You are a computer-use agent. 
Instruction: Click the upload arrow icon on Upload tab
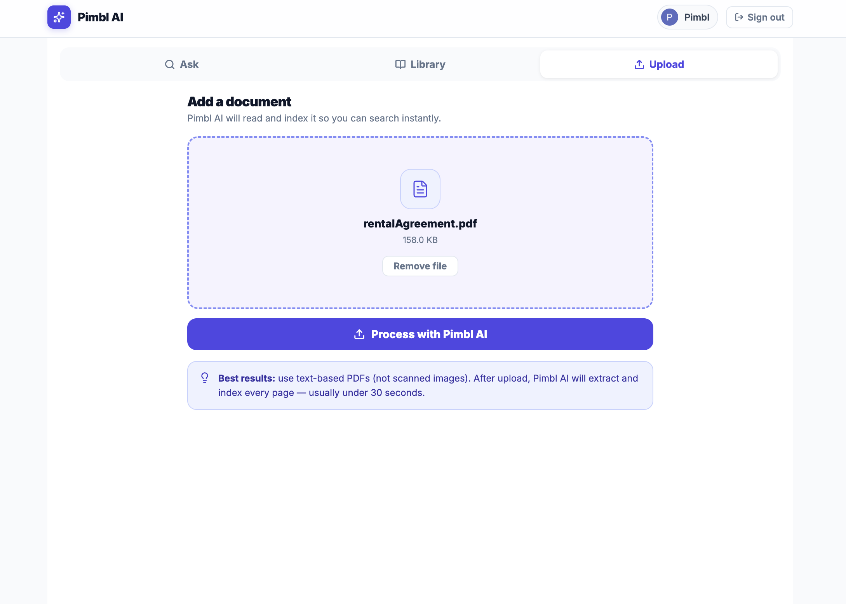pos(639,64)
